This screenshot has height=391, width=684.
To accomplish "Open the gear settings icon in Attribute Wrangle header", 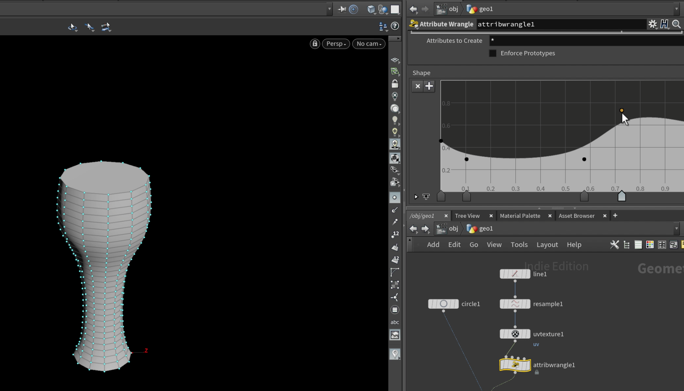I will coord(653,24).
